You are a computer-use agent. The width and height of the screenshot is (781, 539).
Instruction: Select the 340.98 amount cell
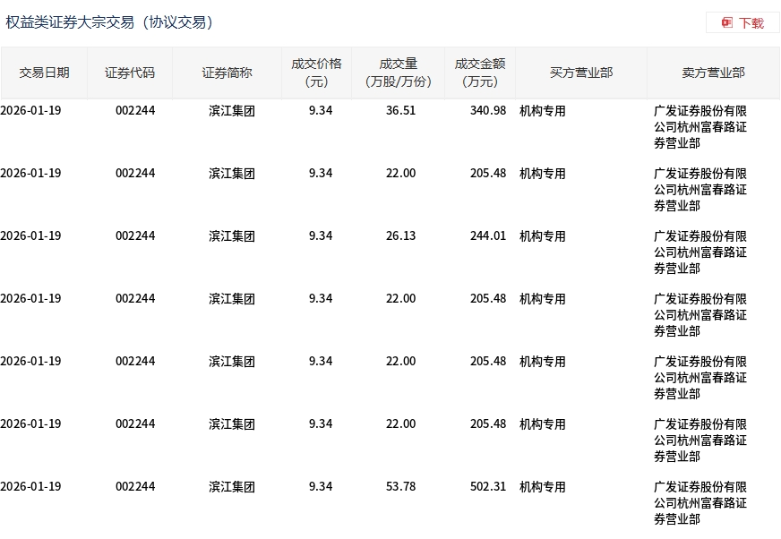488,111
